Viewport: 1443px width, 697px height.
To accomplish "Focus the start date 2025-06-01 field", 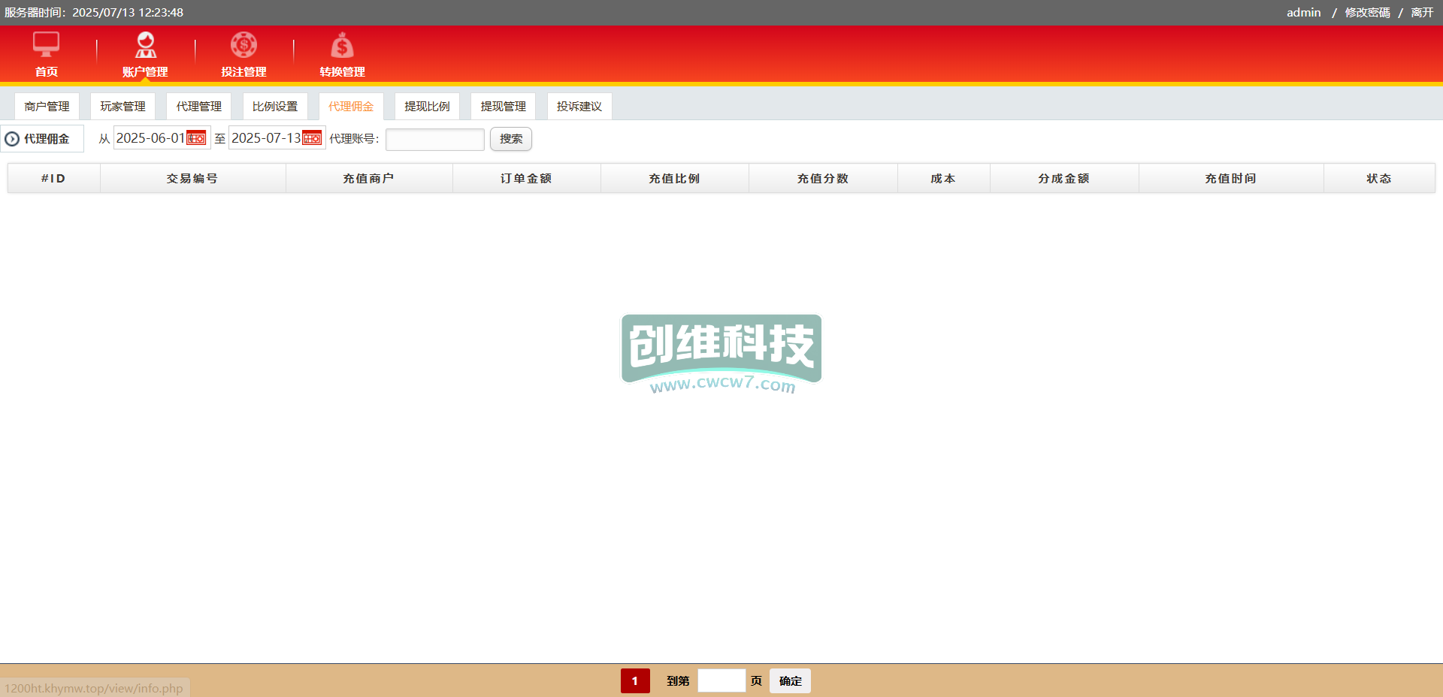I will (x=162, y=138).
